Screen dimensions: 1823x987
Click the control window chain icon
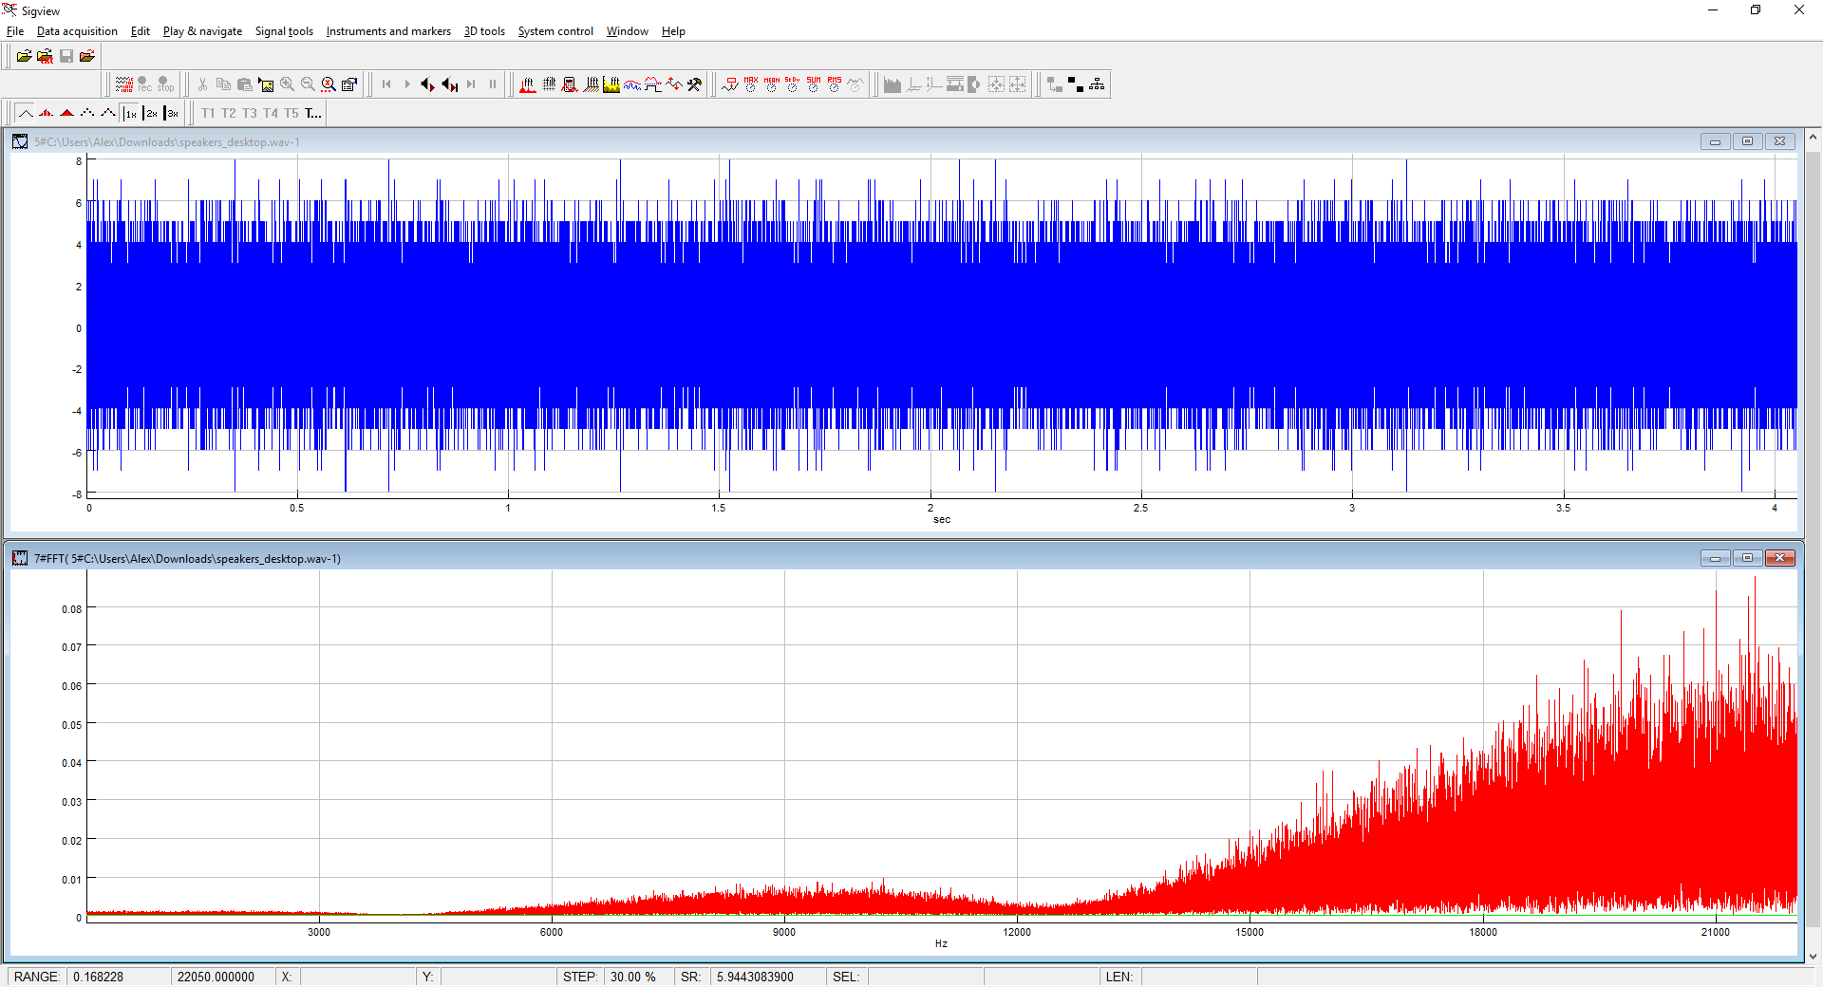click(1055, 84)
